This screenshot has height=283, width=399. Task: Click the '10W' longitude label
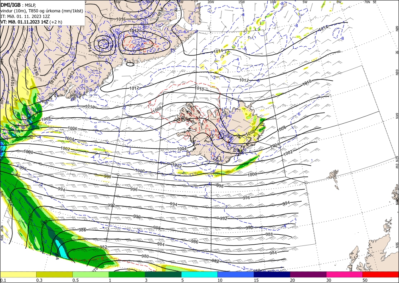click(273, 2)
